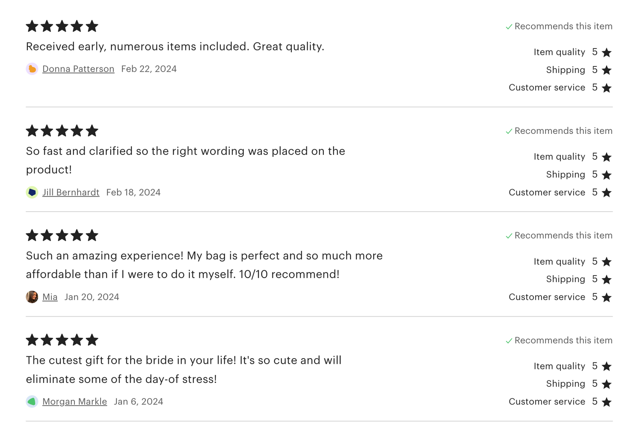Click the Feb 18, 2024 review date
629x439 pixels.
click(x=133, y=193)
